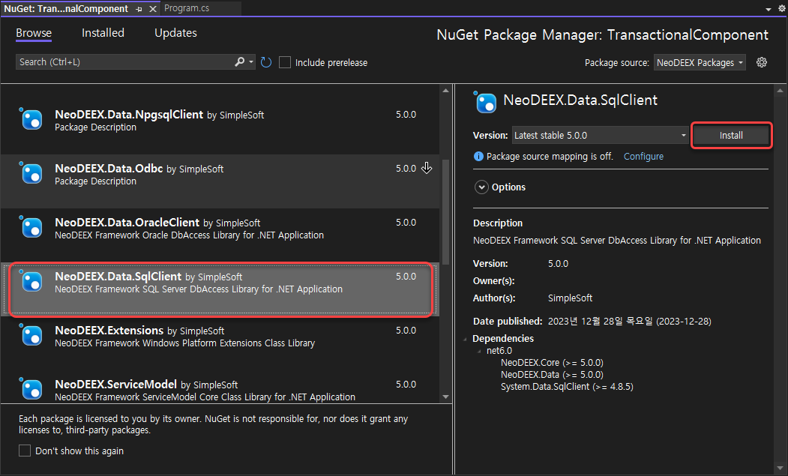Click System.Data.SqlClient (>= 4.8.5) dependency
This screenshot has width=788, height=476.
click(567, 387)
